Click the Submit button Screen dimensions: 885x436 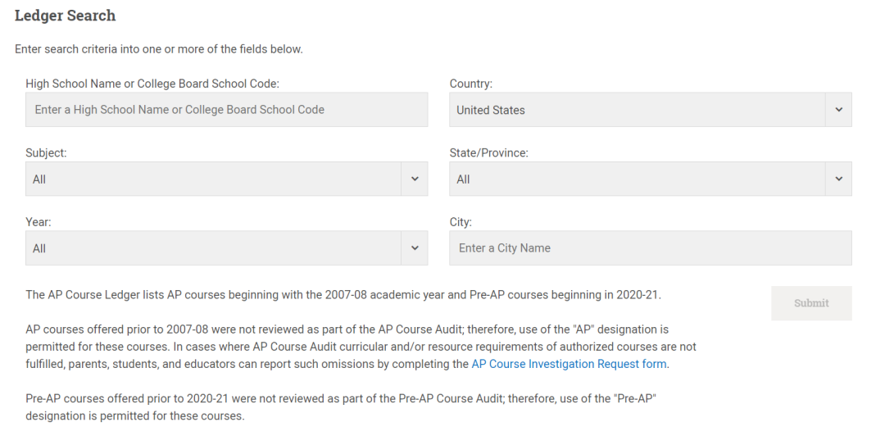tap(811, 303)
